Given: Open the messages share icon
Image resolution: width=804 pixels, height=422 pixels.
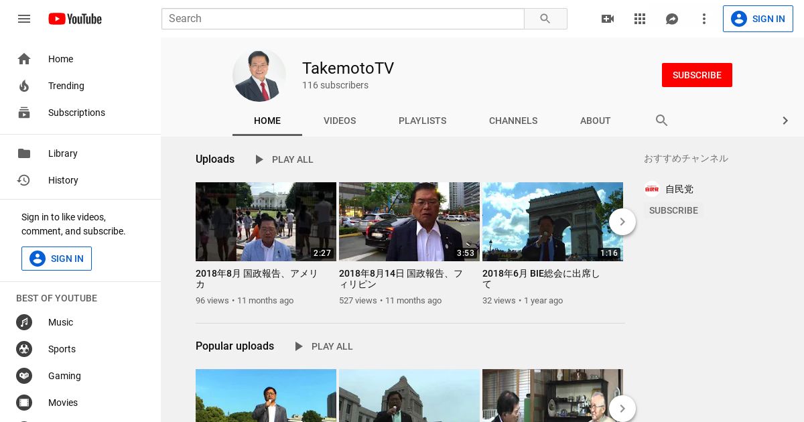Looking at the screenshot, I should (x=672, y=19).
